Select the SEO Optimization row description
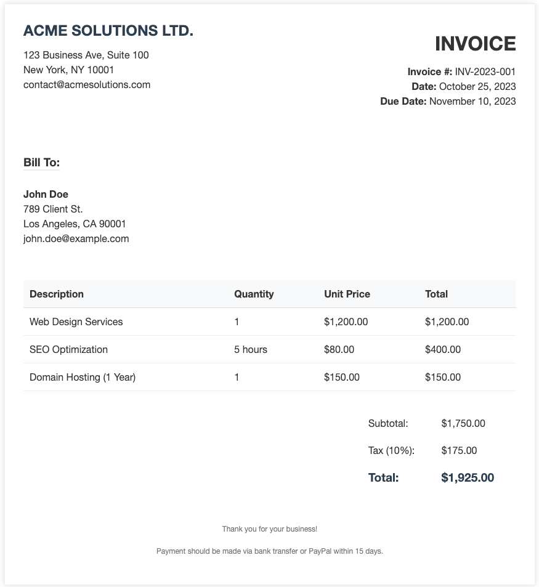 (68, 350)
